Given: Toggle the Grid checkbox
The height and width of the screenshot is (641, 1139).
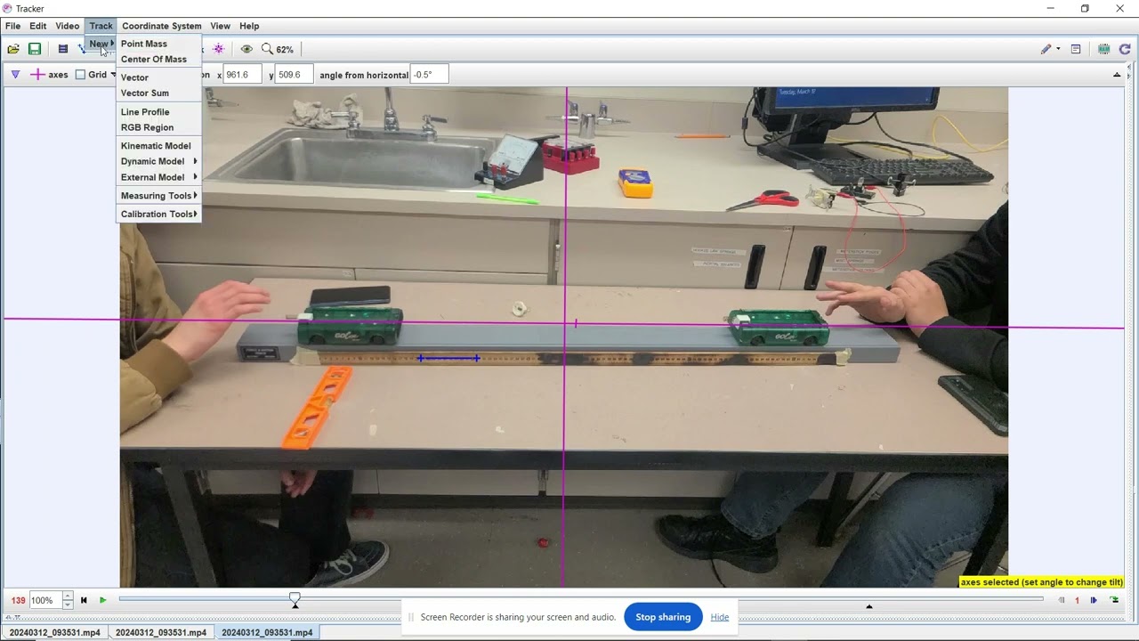Looking at the screenshot, I should [80, 75].
